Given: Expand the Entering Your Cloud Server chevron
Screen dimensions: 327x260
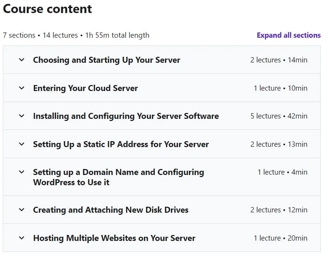Looking at the screenshot, I should click(22, 88).
